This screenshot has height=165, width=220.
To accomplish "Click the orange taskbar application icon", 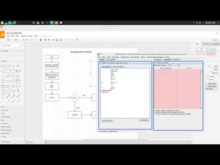I will pos(56,23).
